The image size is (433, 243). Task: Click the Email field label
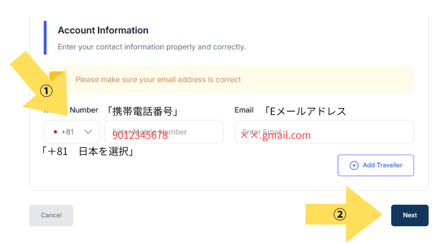pyautogui.click(x=244, y=110)
